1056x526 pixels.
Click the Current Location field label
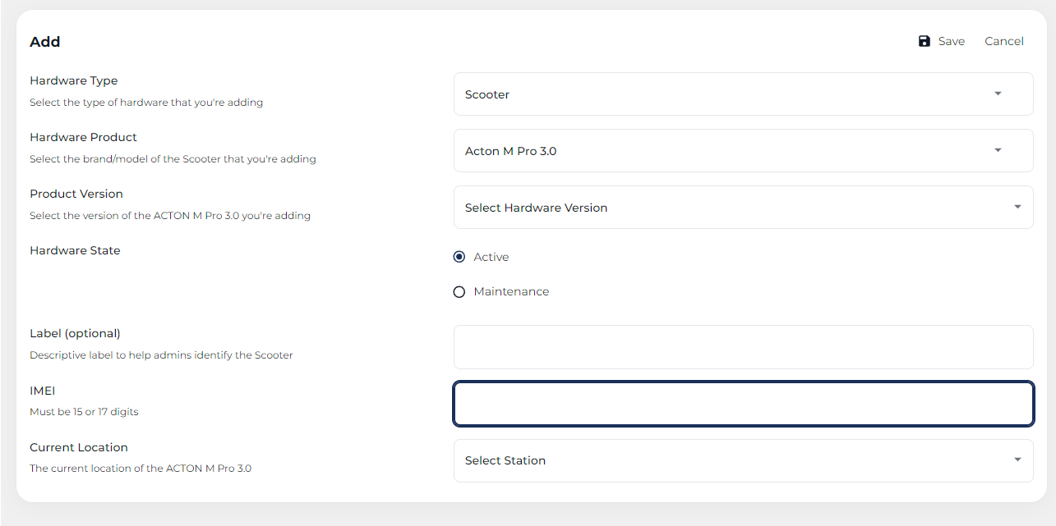[79, 447]
